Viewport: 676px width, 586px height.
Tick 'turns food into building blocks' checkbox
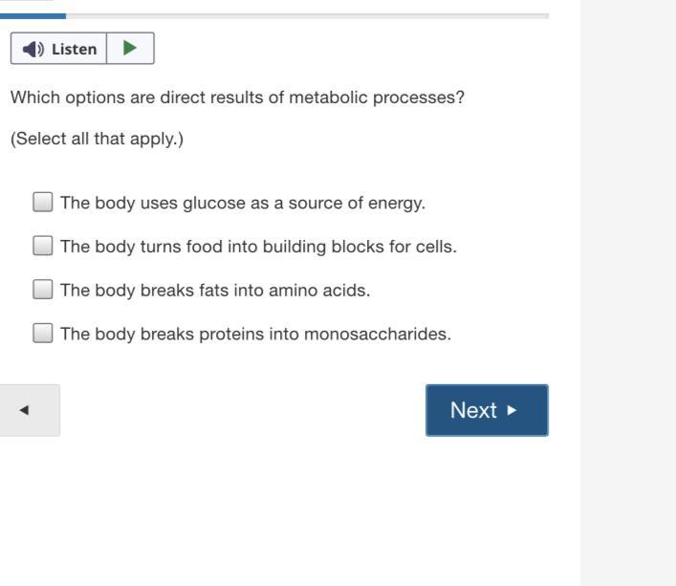click(43, 247)
